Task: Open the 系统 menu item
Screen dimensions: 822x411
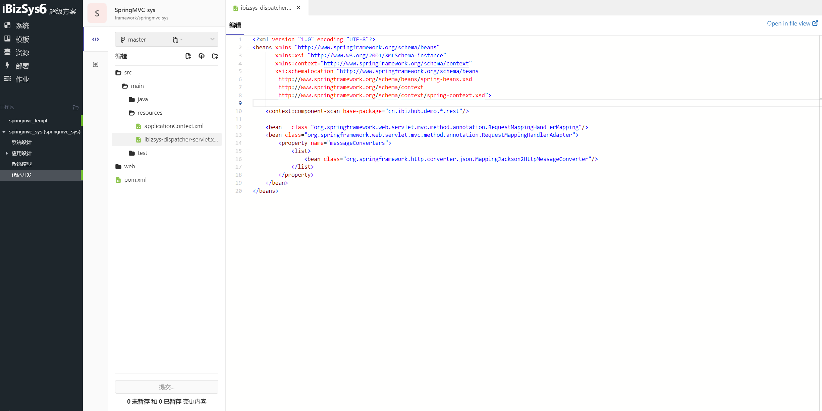Action: (x=22, y=25)
